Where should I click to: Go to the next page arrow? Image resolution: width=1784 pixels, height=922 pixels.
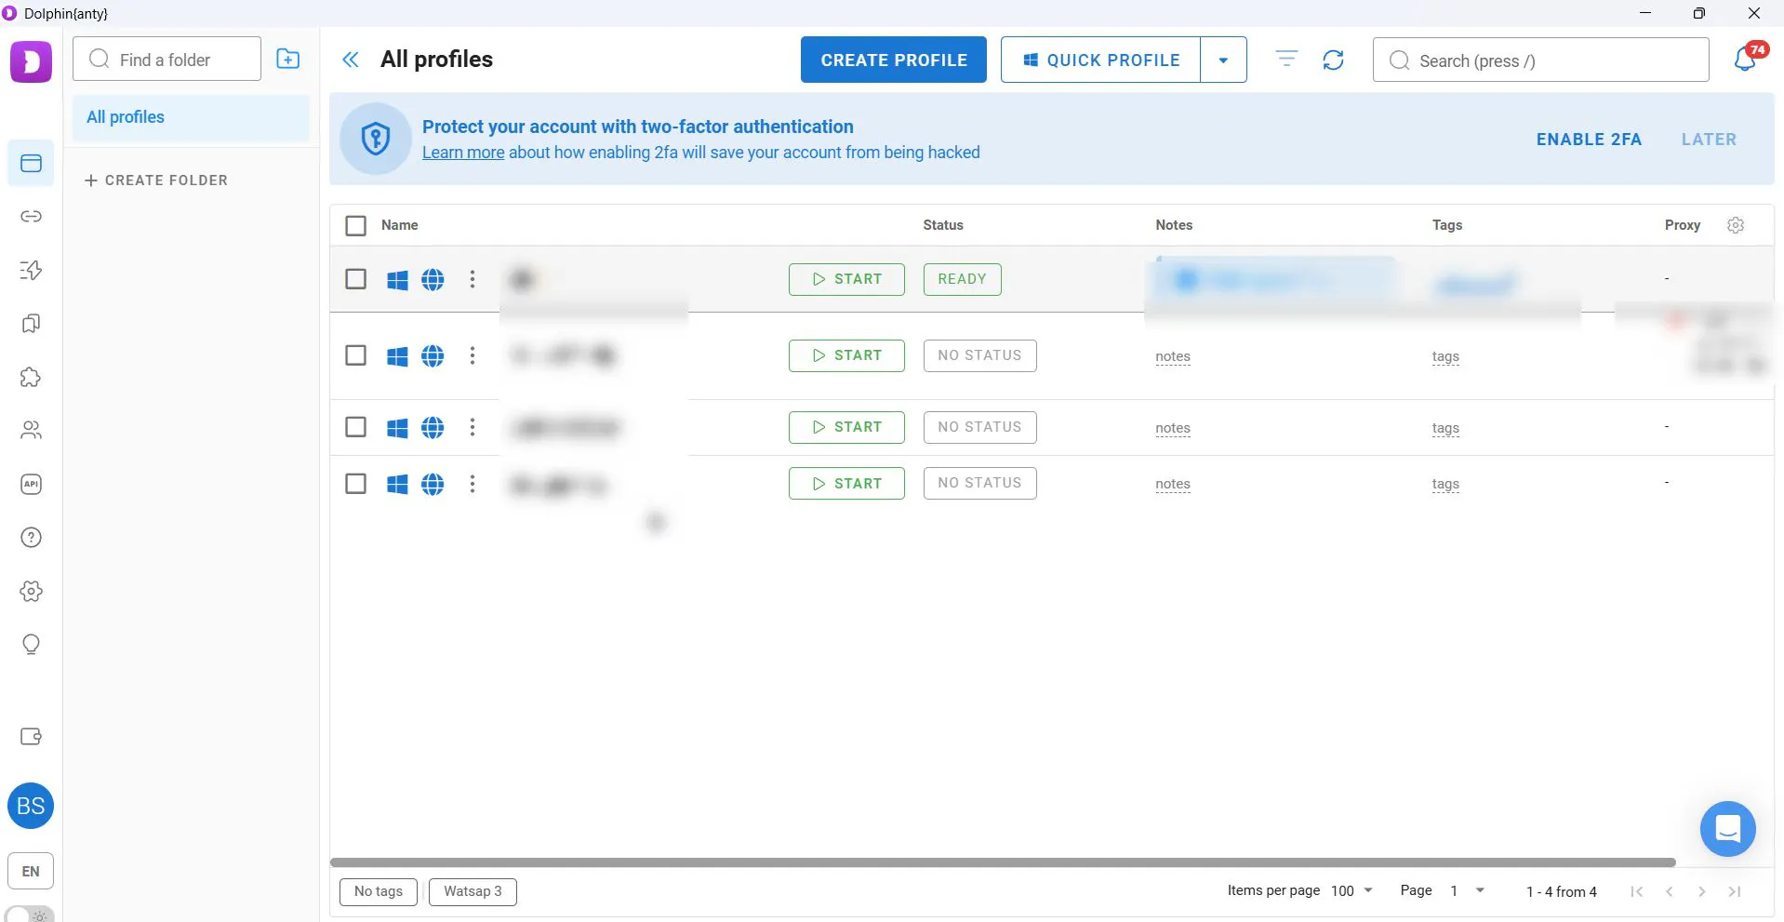click(1702, 891)
